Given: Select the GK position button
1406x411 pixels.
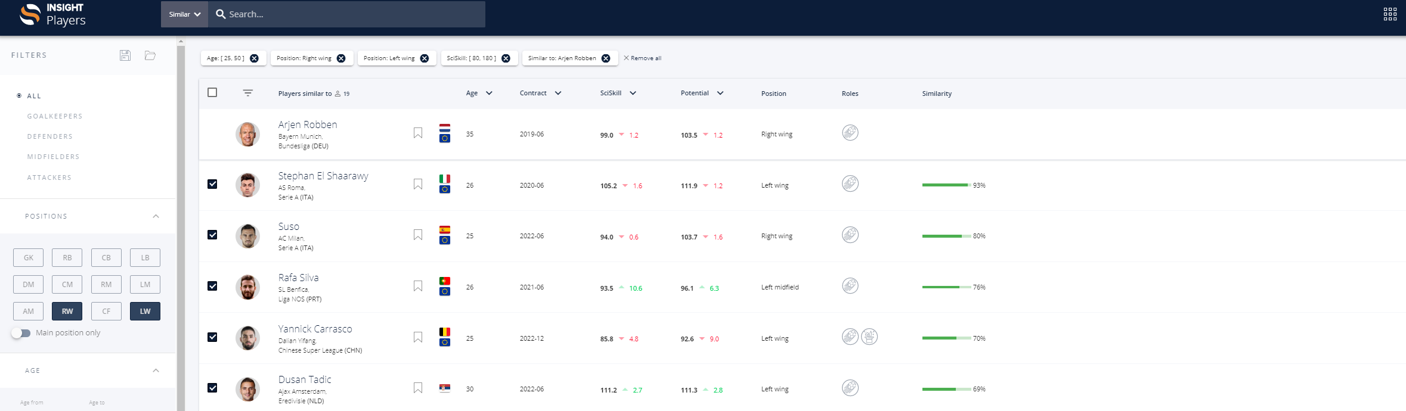Looking at the screenshot, I should (x=29, y=257).
